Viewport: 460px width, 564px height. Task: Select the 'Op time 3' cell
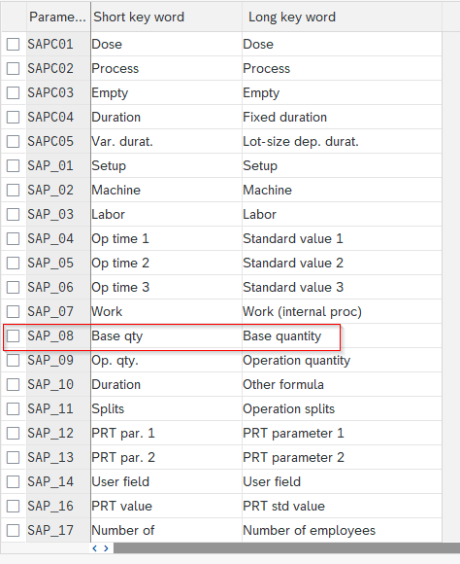click(x=166, y=288)
